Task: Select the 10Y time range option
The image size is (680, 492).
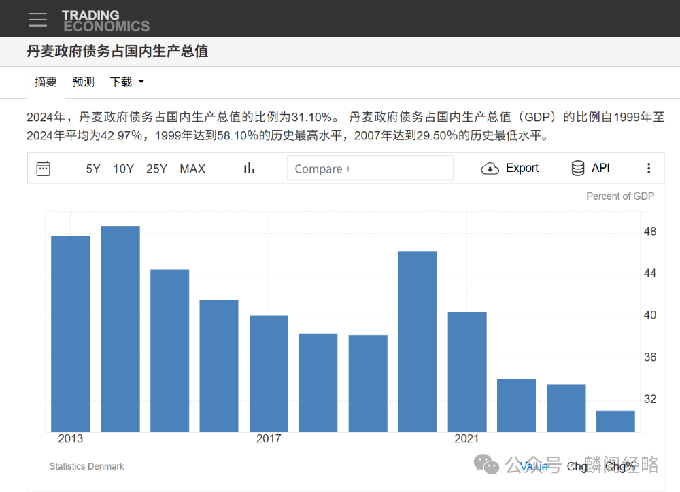Action: coord(123,168)
